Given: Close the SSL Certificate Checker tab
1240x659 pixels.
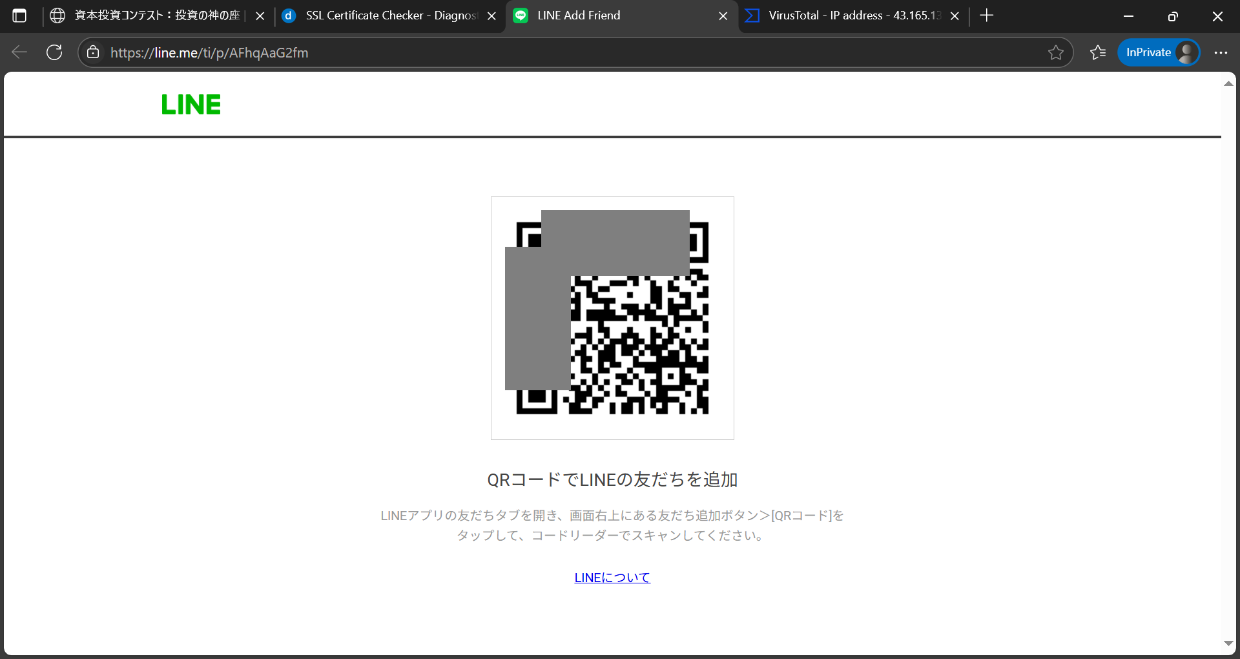Looking at the screenshot, I should [x=491, y=16].
